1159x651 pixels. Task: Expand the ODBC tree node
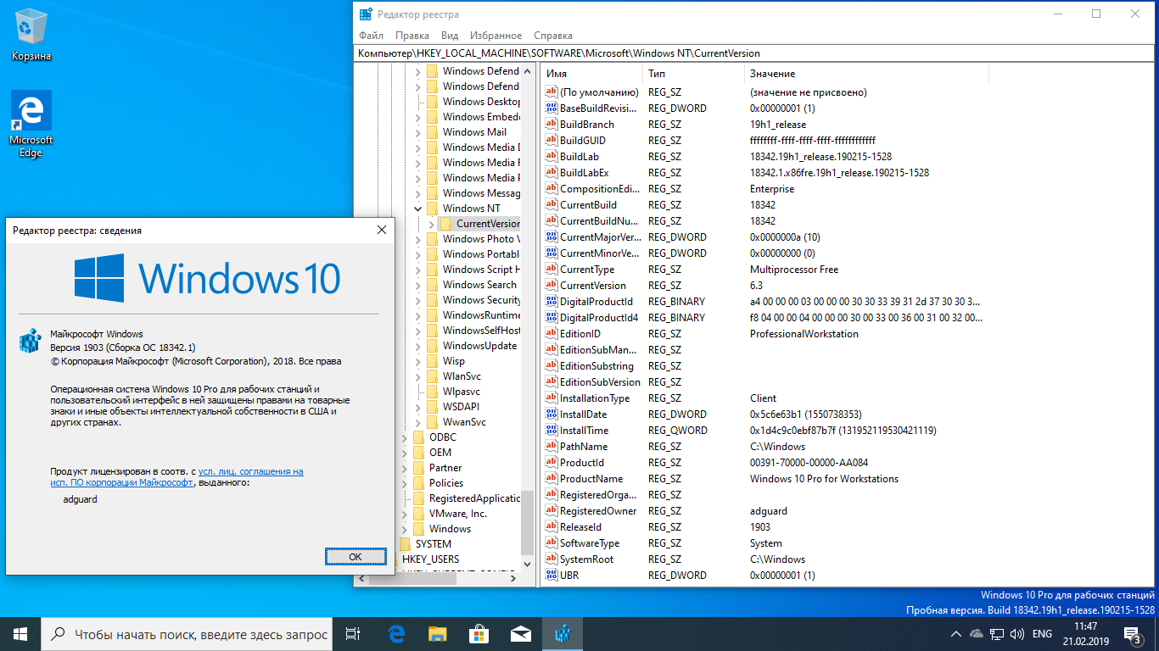(x=404, y=437)
